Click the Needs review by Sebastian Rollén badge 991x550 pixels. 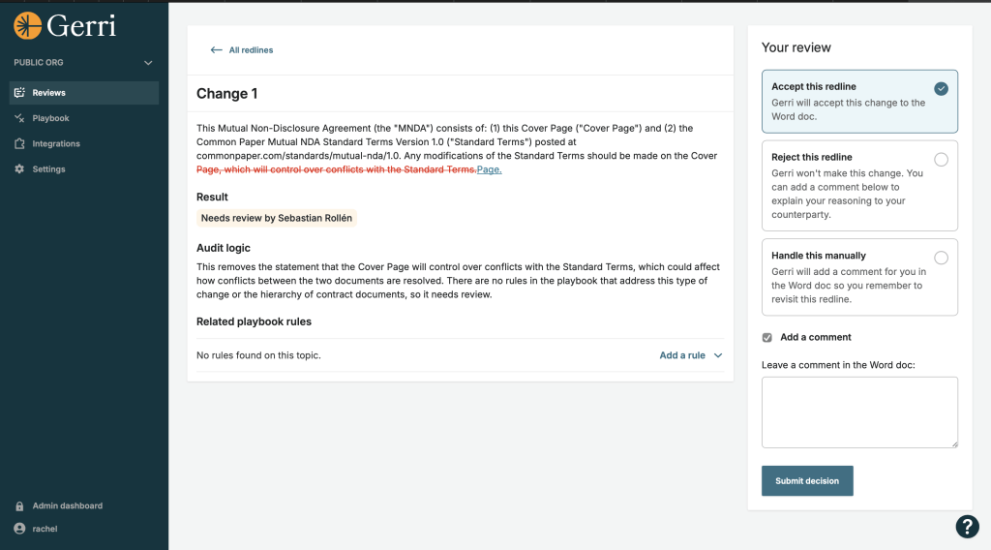point(276,218)
